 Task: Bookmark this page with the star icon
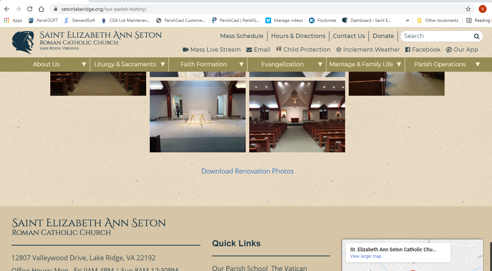click(468, 9)
